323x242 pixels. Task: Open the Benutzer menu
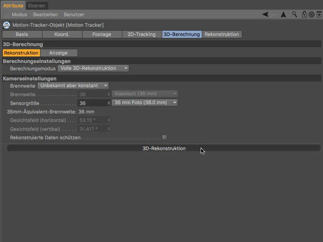[74, 15]
